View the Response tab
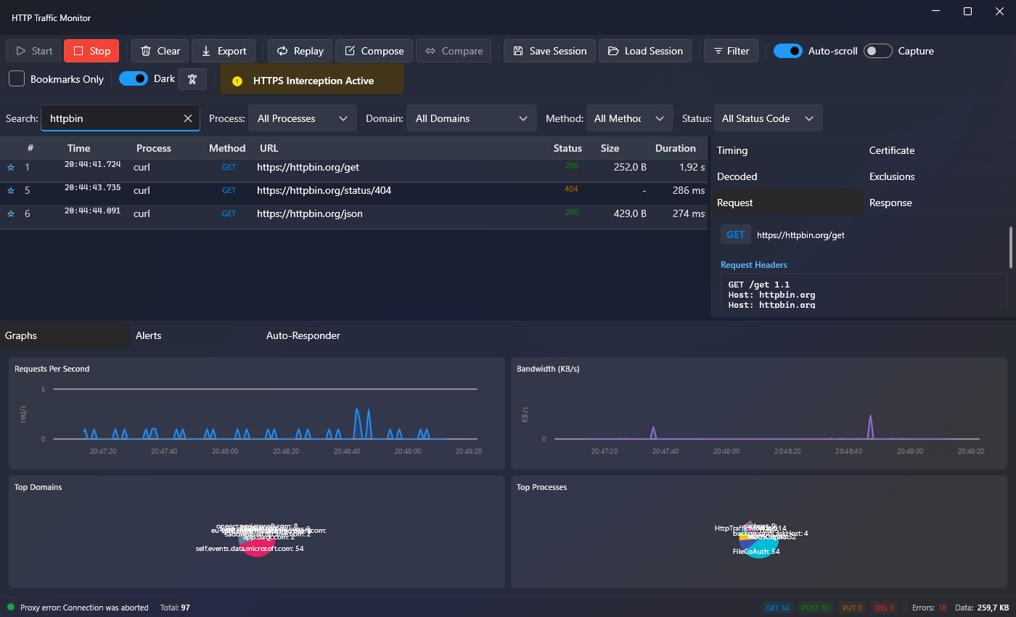The height and width of the screenshot is (617, 1016). 940,203
